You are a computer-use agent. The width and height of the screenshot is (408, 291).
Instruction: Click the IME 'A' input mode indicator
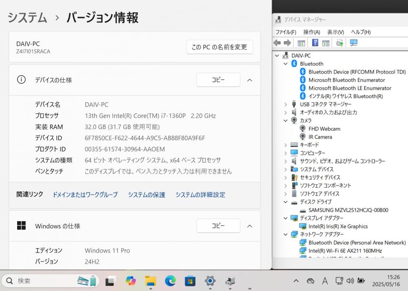pos(325,281)
